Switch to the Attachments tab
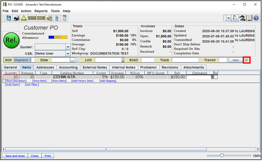 coord(194,67)
